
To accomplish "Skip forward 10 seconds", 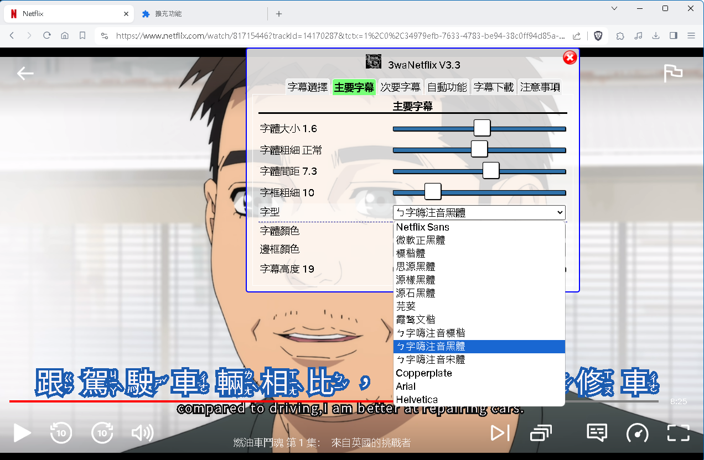I will [x=102, y=433].
